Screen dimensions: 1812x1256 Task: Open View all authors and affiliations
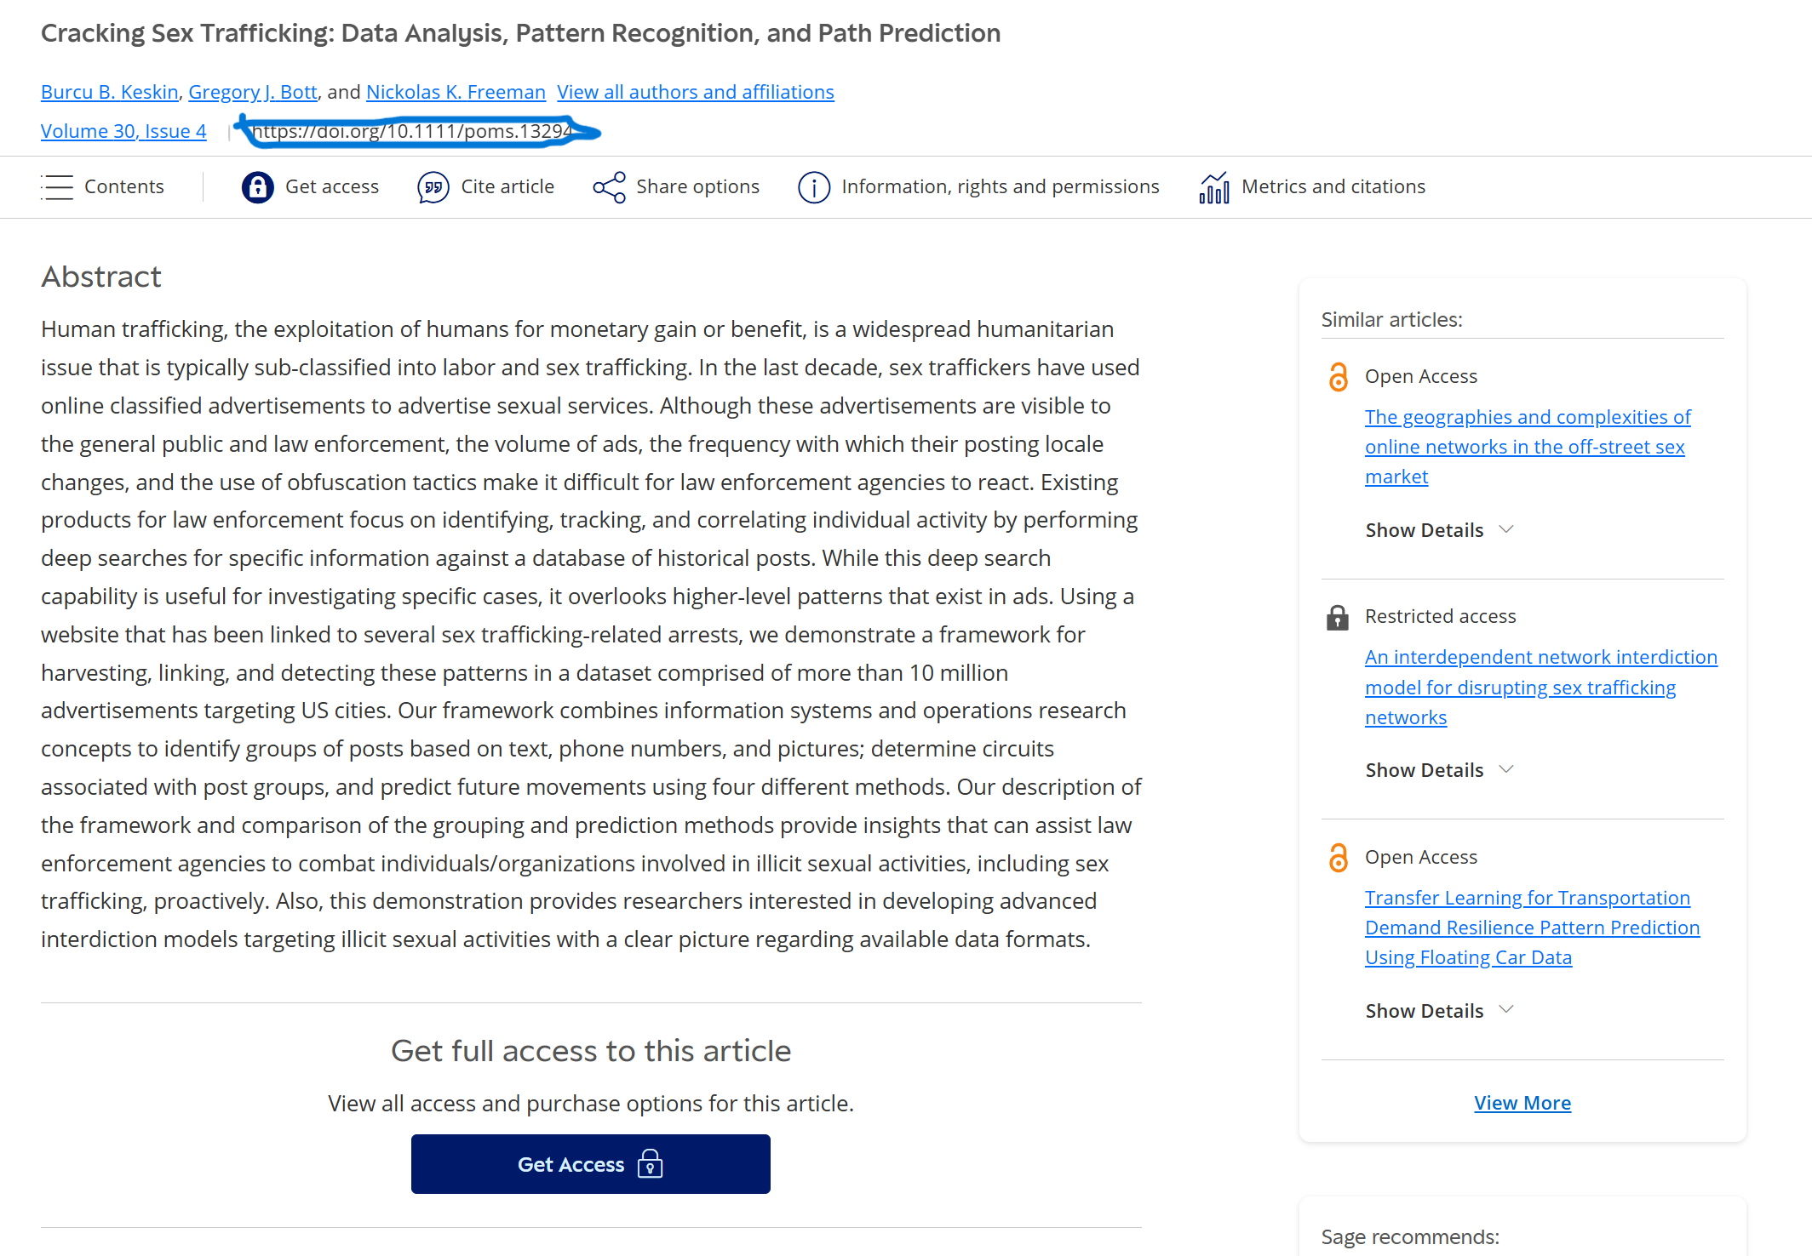[x=695, y=92]
